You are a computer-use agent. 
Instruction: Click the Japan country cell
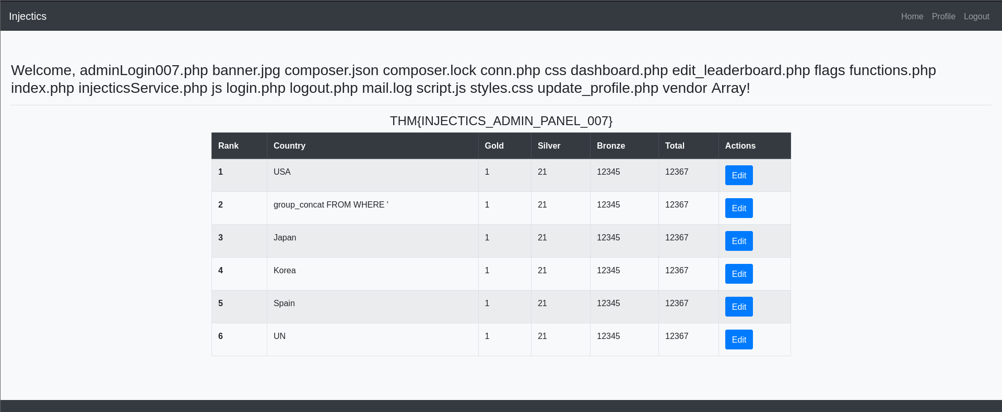pos(285,237)
